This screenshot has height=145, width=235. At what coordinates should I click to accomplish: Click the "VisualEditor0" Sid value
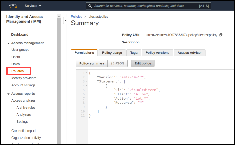point(143,90)
